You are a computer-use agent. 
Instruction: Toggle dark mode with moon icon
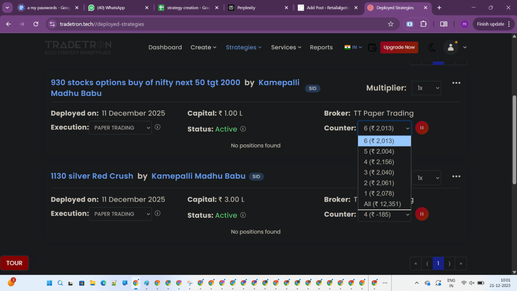pyautogui.click(x=432, y=47)
